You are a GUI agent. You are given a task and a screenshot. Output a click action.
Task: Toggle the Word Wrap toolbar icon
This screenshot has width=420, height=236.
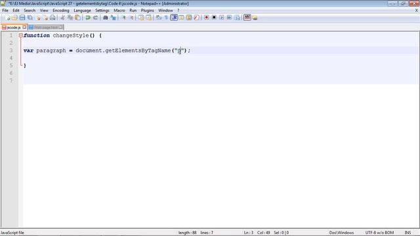pos(159,18)
